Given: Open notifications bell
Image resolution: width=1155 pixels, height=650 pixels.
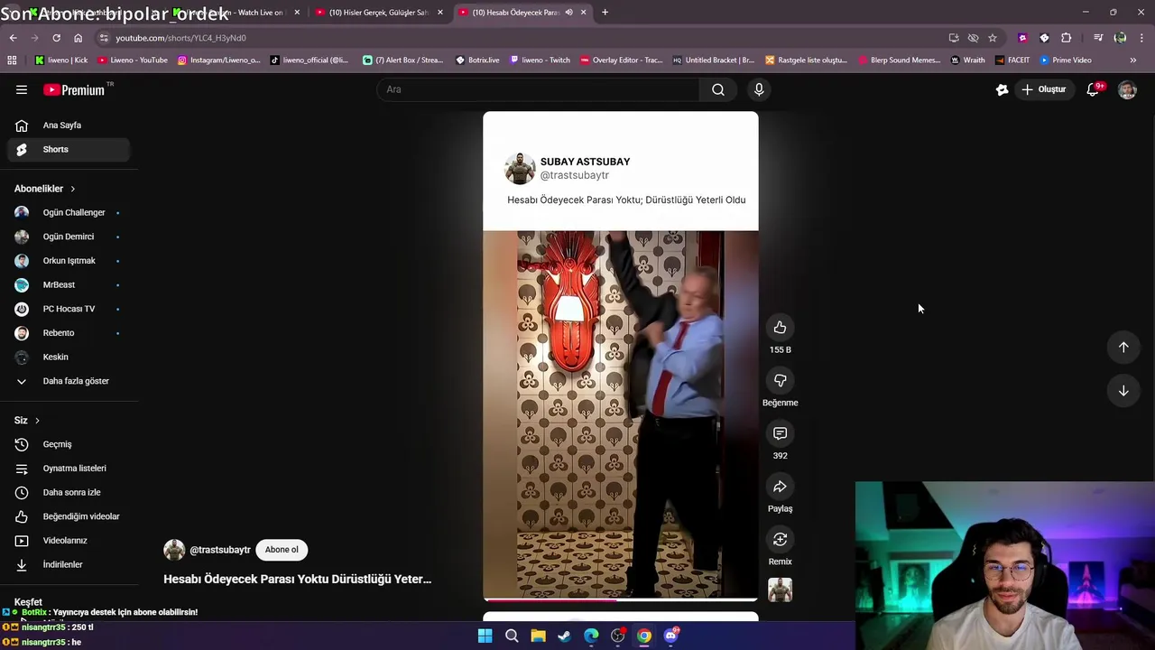Looking at the screenshot, I should [1093, 89].
